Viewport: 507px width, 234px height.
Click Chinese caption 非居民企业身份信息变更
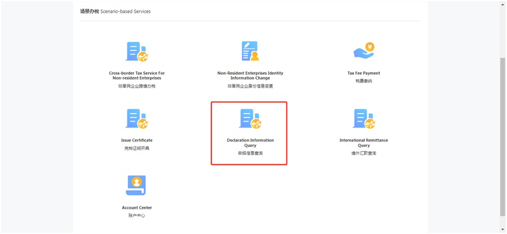[x=250, y=86]
